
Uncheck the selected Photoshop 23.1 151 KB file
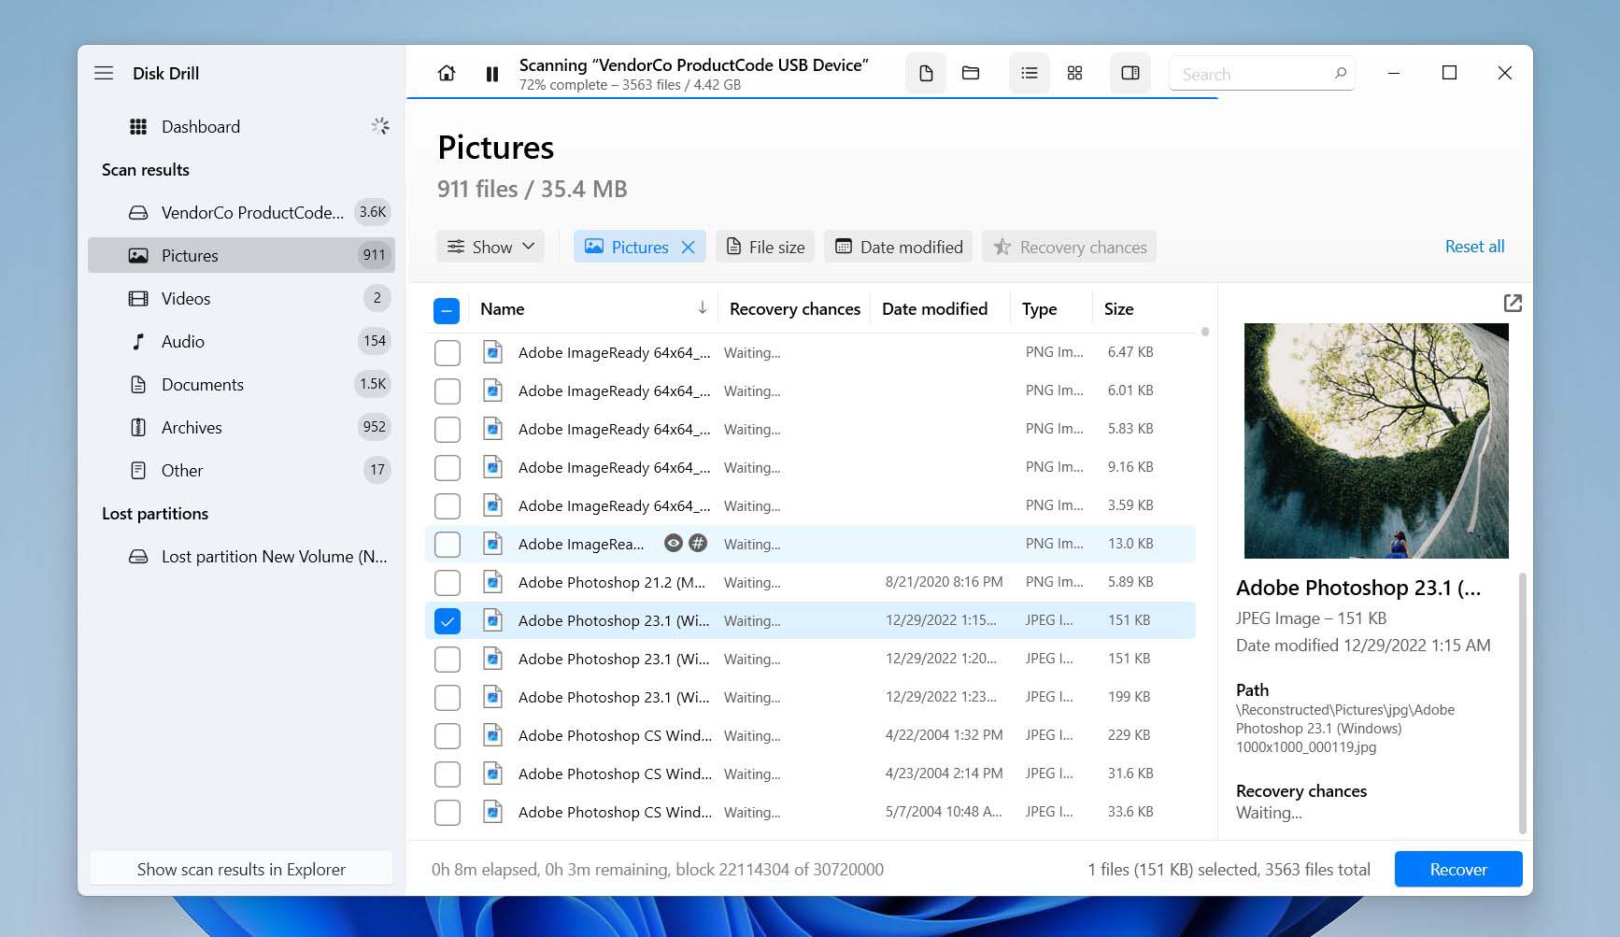(x=448, y=621)
